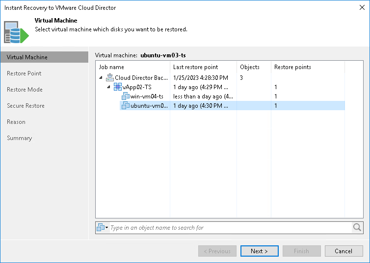The width and height of the screenshot is (370, 263).
Task: Sort by Restore points column header
Action: click(x=308, y=67)
